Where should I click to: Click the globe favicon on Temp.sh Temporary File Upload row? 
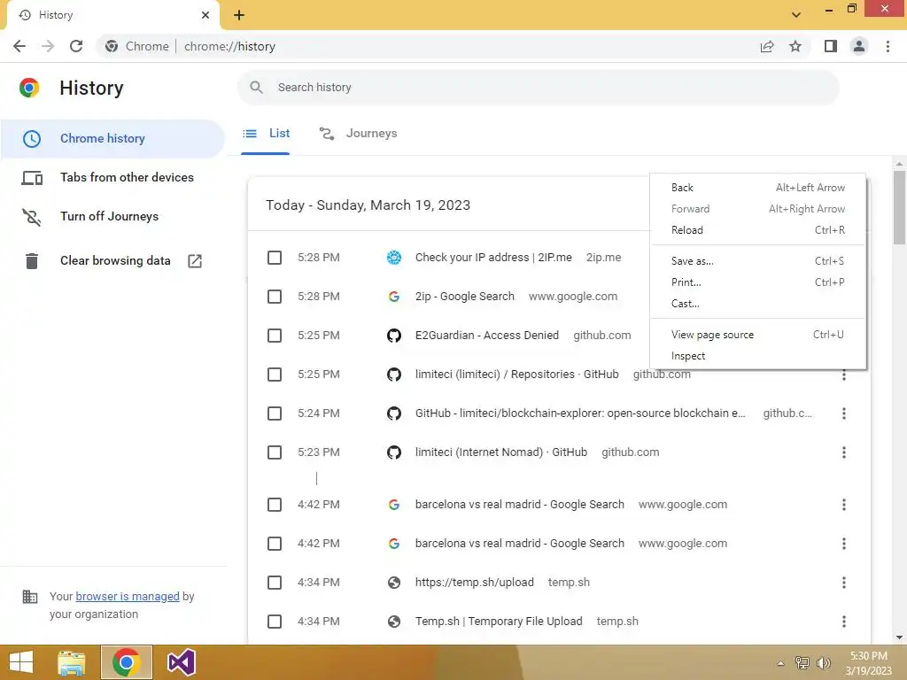pyautogui.click(x=394, y=622)
